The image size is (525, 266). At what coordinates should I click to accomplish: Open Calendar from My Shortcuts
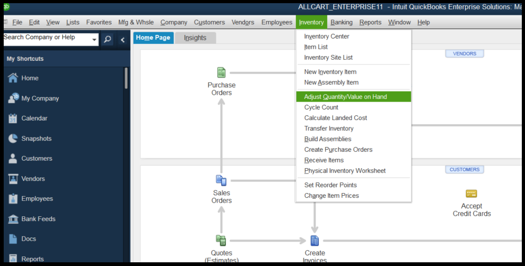[x=34, y=118]
